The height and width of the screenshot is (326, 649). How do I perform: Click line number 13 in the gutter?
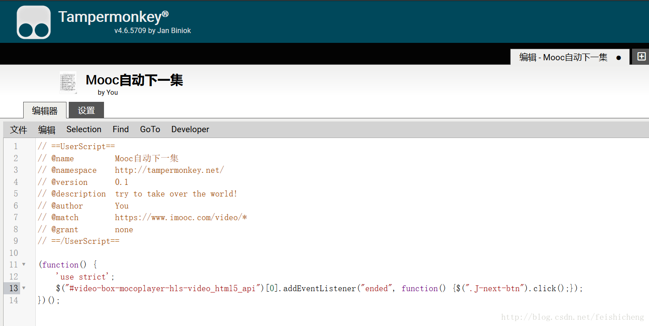click(x=13, y=288)
